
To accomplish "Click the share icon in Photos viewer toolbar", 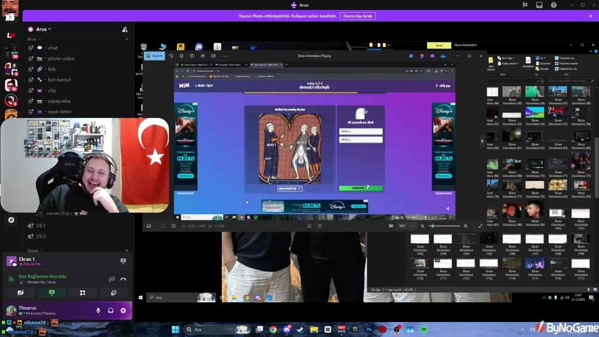I will coord(203,56).
